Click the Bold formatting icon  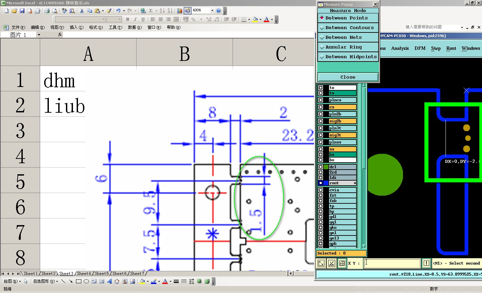coord(128,19)
